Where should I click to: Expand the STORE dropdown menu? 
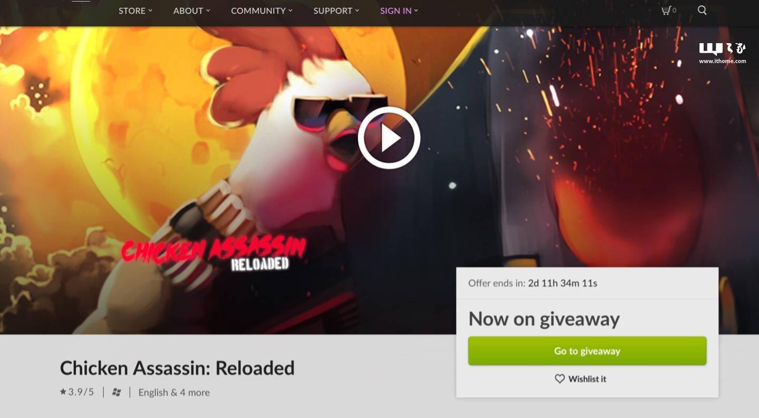(135, 11)
